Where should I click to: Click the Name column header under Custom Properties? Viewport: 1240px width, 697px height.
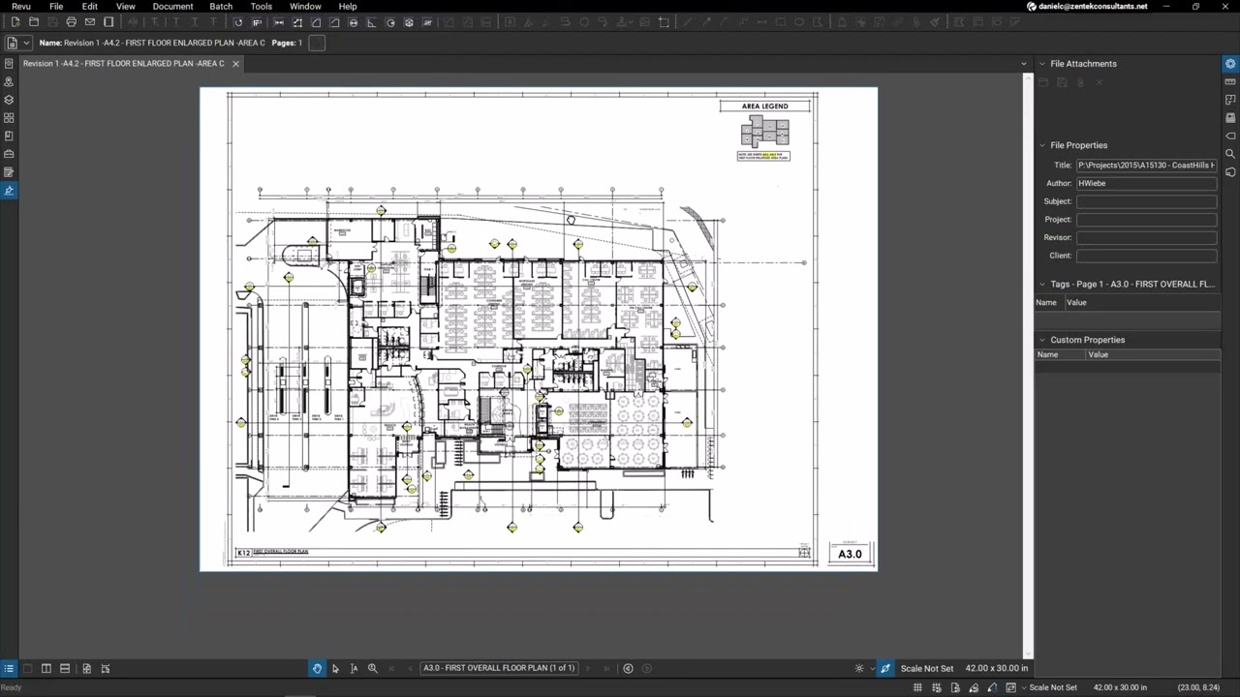(x=1047, y=354)
